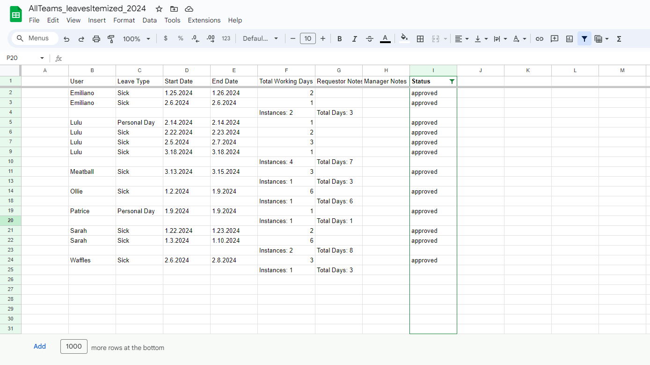Decrease font size with minus button

tap(293, 38)
